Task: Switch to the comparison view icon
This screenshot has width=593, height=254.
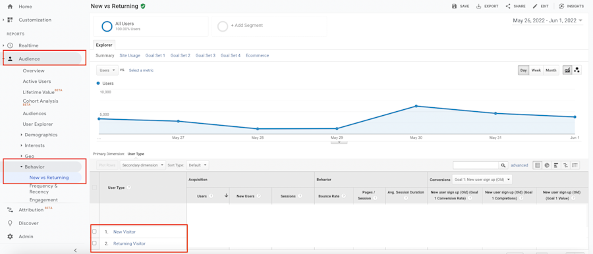Action: 566,165
